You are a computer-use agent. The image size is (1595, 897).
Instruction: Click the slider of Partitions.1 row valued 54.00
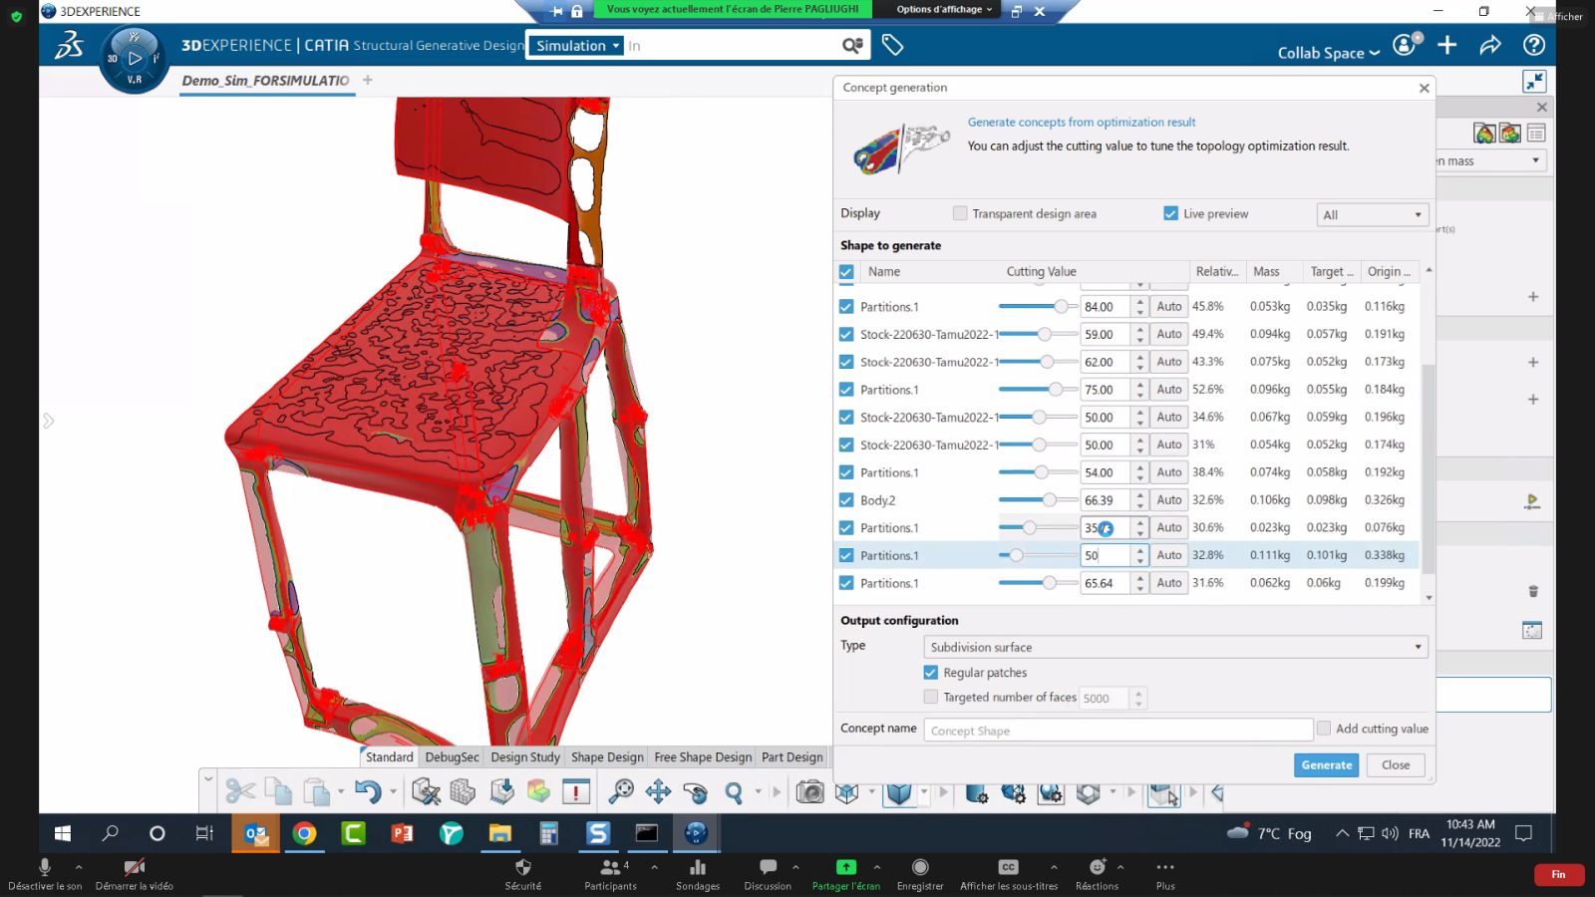(x=1038, y=472)
